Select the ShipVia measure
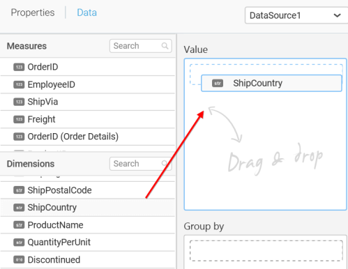This screenshot has width=348, height=269. click(88, 102)
